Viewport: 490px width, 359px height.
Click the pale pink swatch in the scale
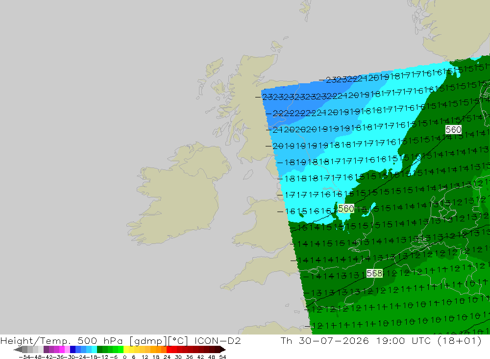67,350
